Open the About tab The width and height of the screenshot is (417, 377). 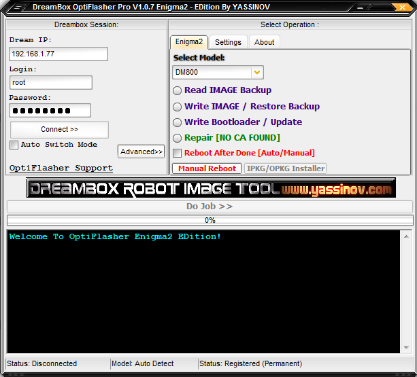point(264,42)
